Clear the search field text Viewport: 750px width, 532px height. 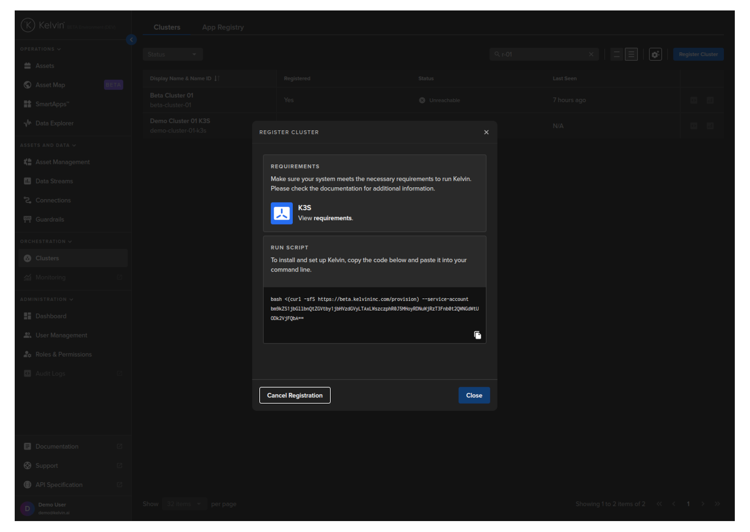click(x=591, y=55)
